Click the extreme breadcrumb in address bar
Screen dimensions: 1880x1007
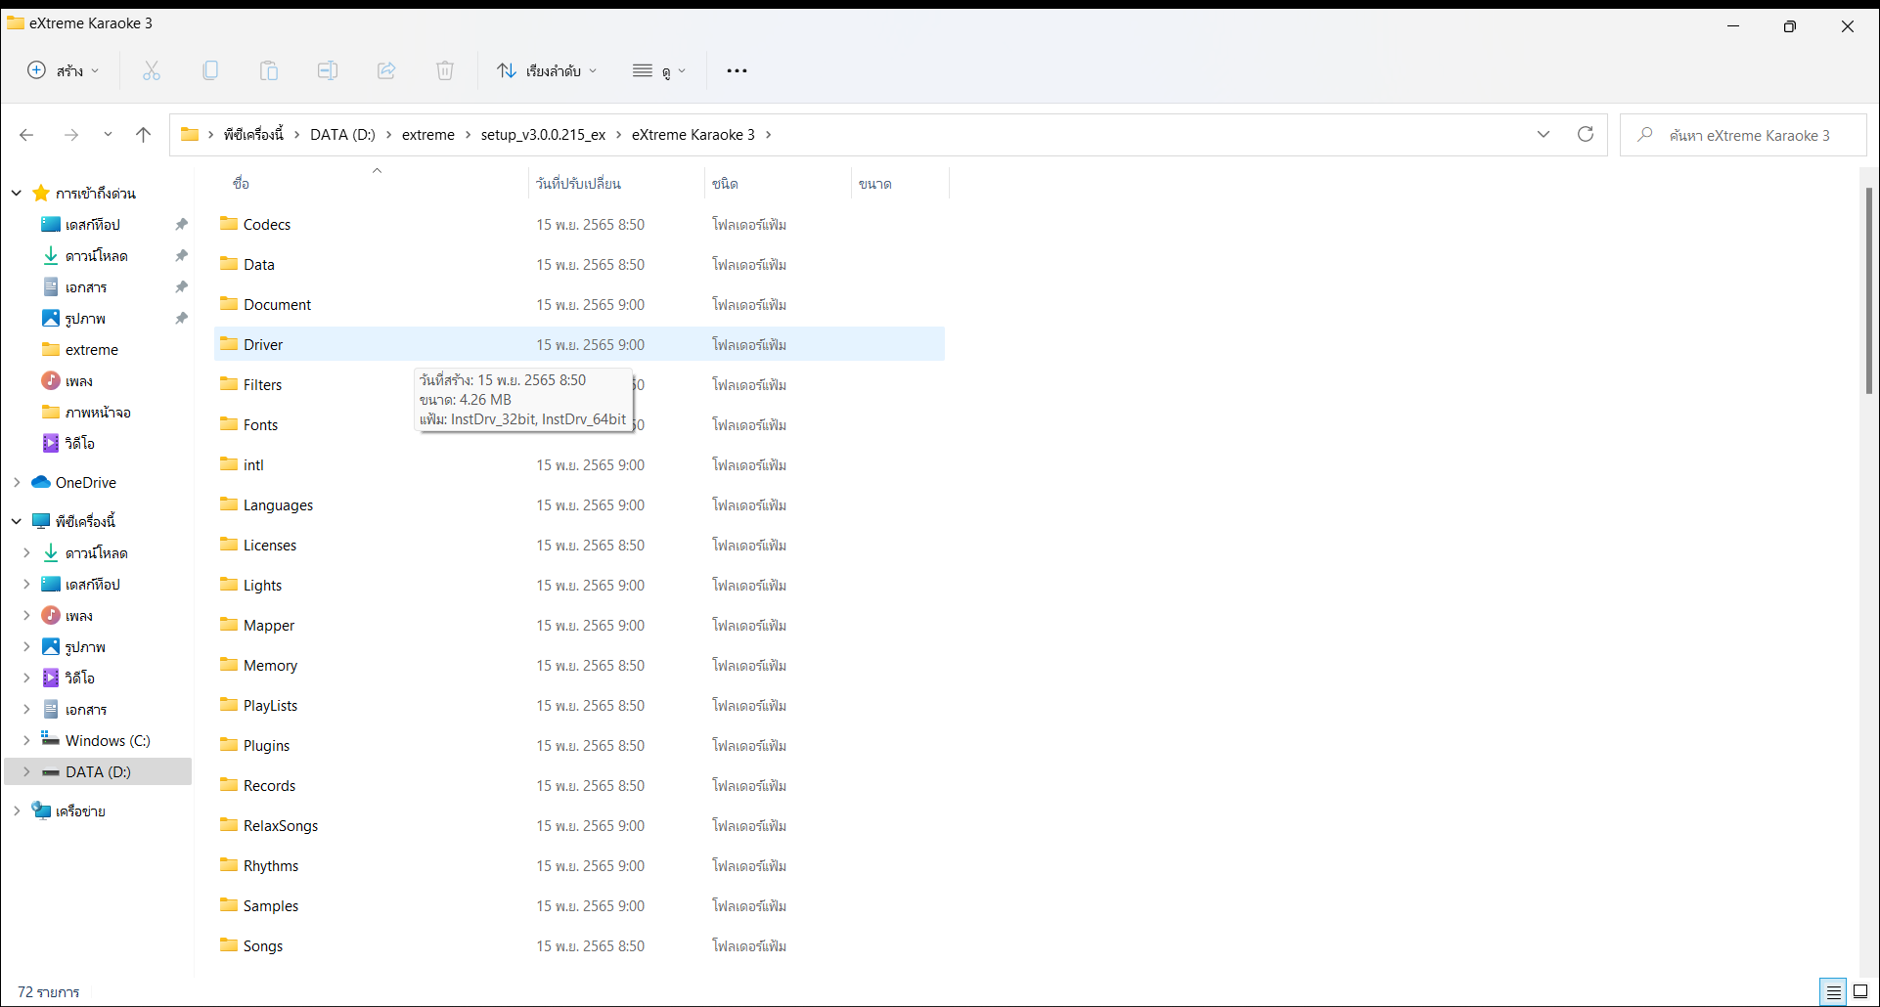428,135
